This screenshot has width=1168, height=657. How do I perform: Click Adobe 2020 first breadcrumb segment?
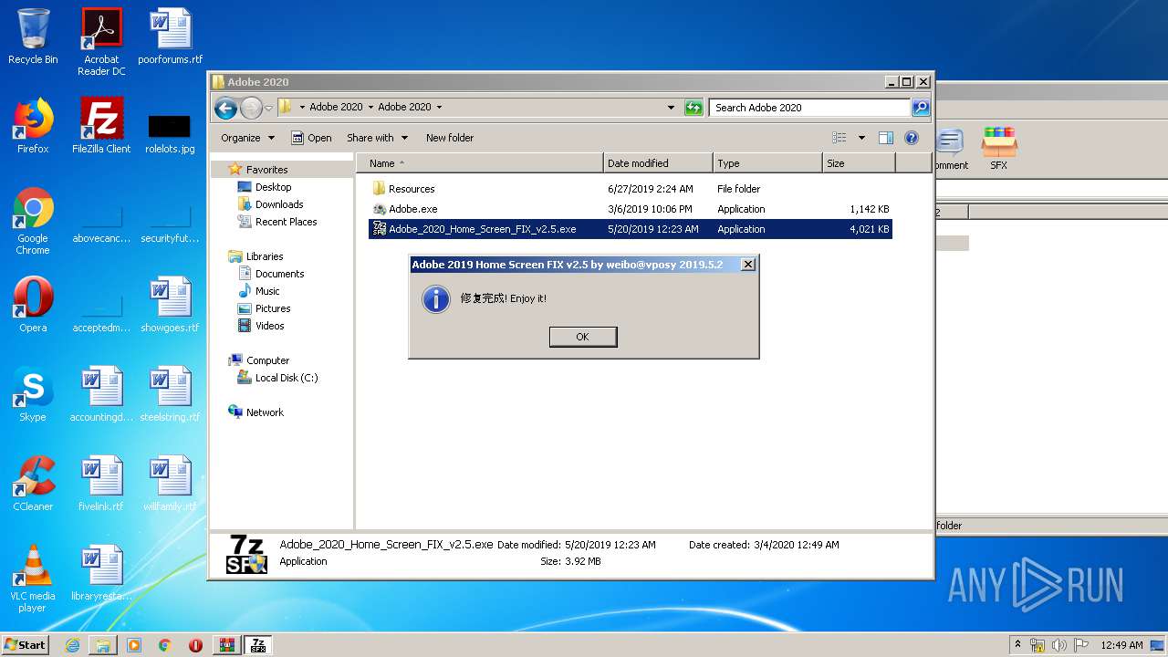336,108
